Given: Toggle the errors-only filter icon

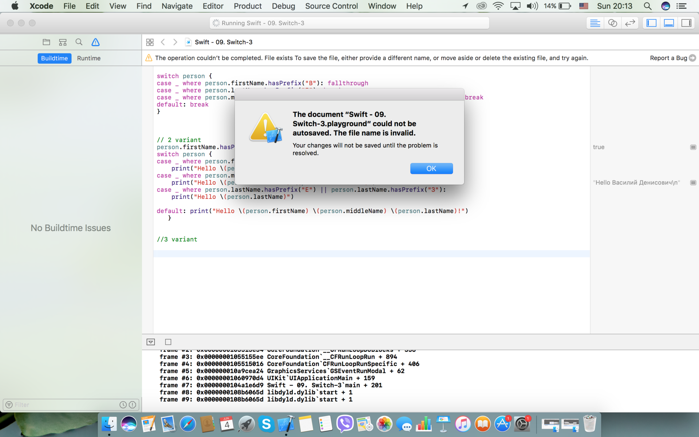Looking at the screenshot, I should [133, 405].
